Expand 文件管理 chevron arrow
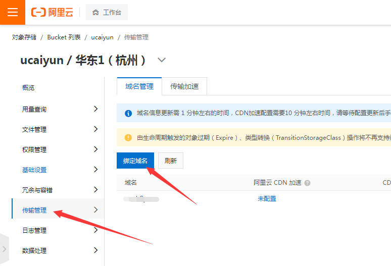 pyautogui.click(x=96, y=129)
